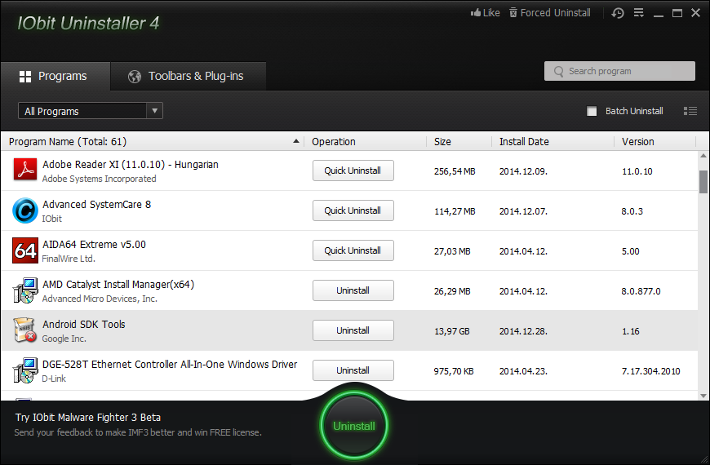Toggle the list view mode icon
This screenshot has height=465, width=710.
690,111
